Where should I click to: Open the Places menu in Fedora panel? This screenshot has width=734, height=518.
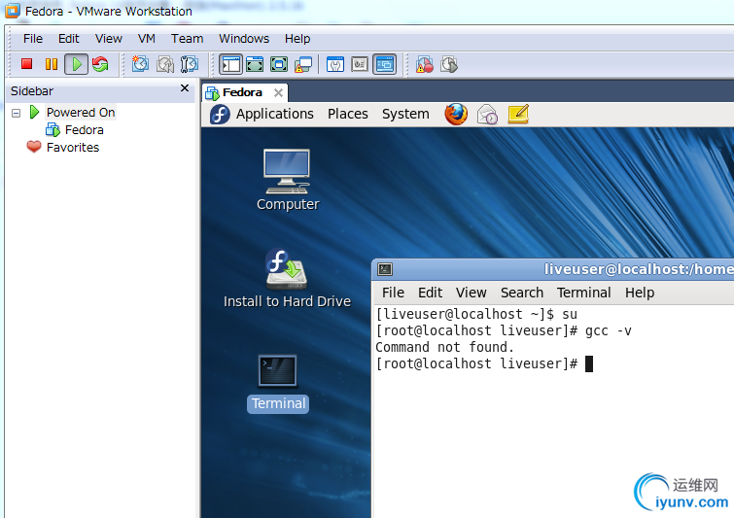tap(347, 114)
